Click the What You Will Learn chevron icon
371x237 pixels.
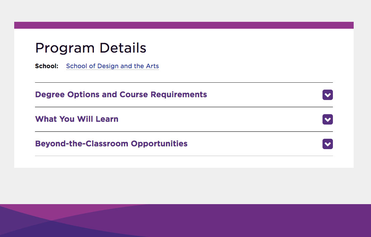point(327,119)
